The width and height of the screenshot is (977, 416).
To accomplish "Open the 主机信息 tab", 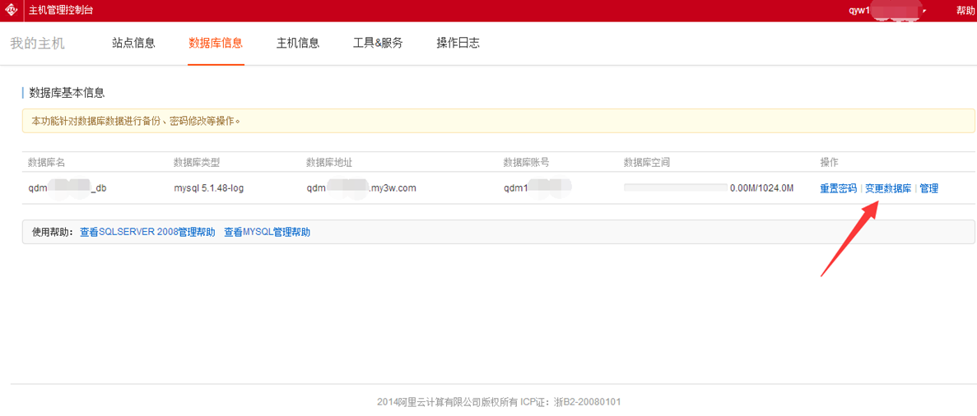I will (x=298, y=43).
